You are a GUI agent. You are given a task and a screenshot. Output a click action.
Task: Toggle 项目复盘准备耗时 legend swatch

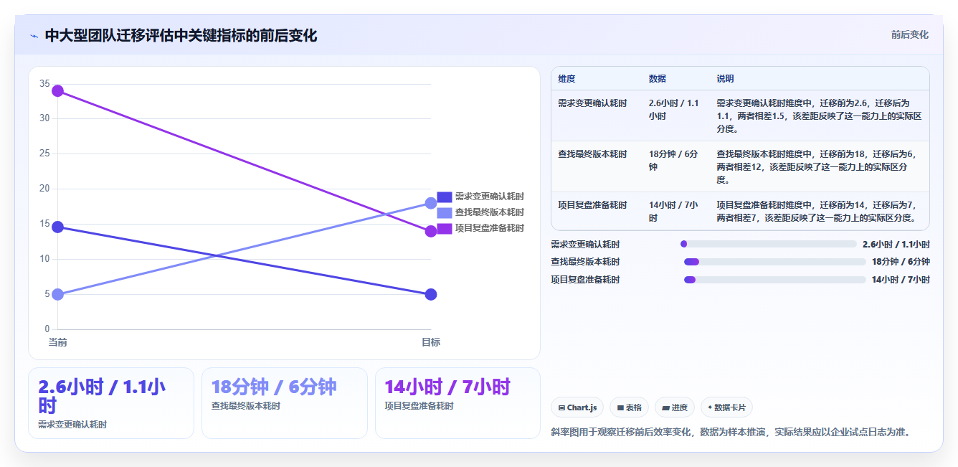coord(444,228)
